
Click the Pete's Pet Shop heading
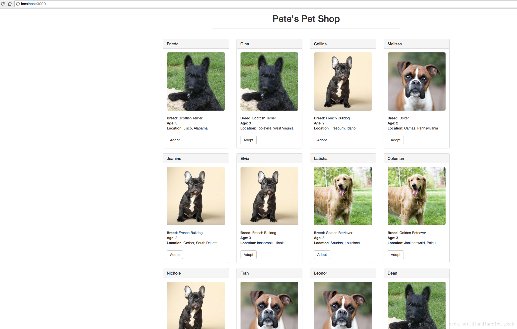306,19
